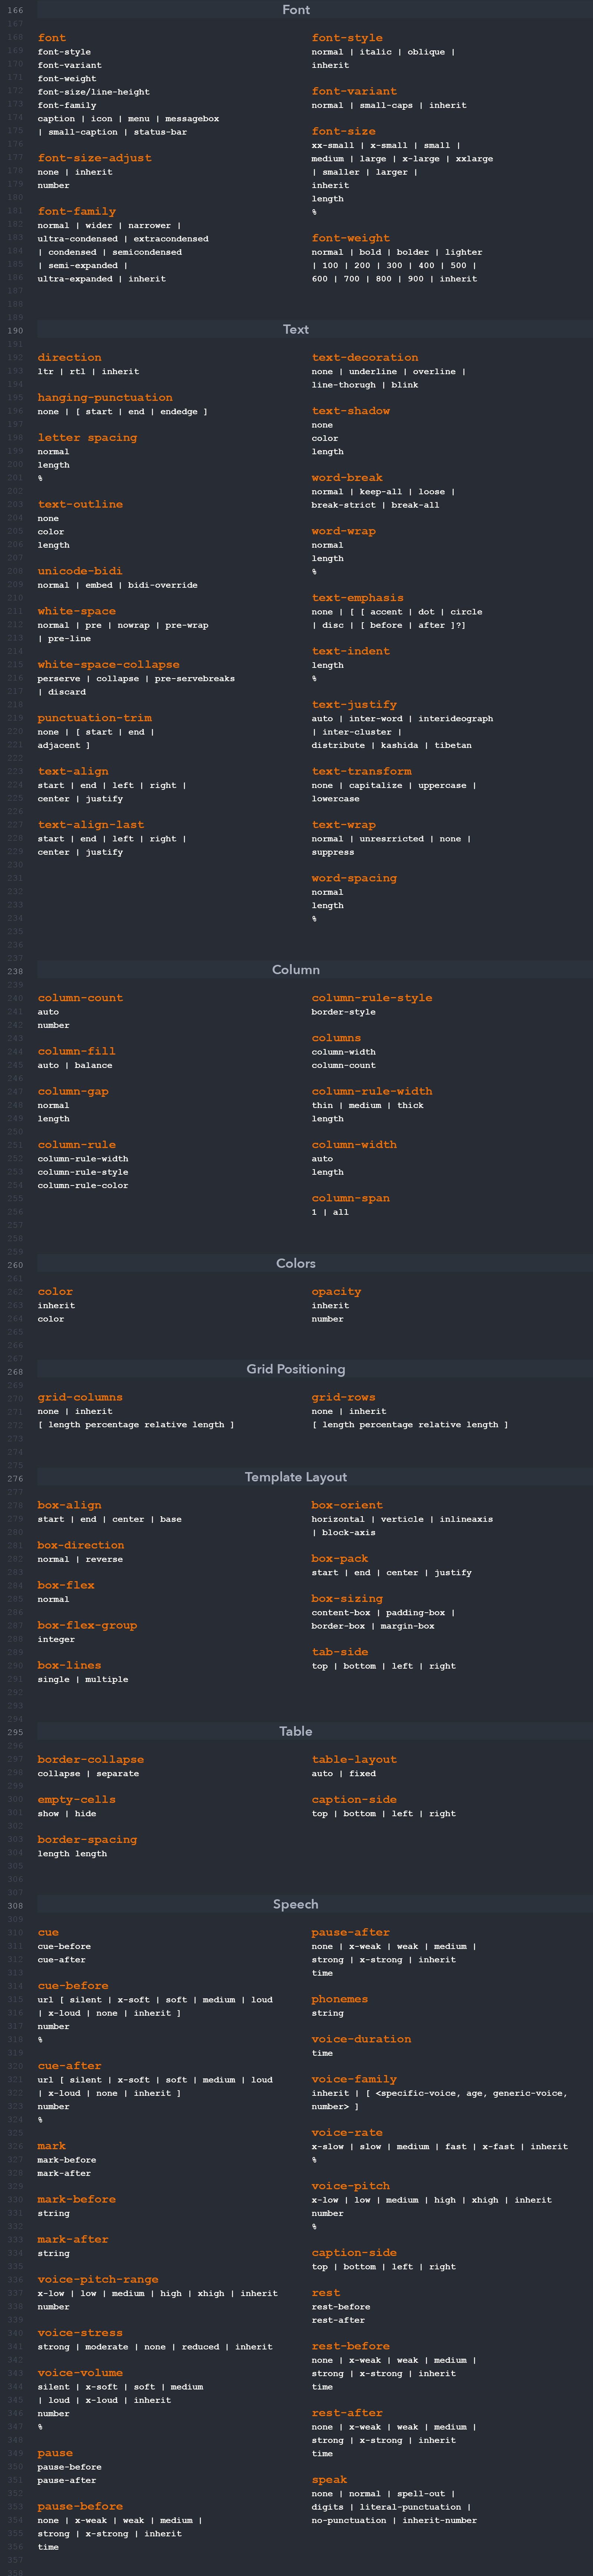The height and width of the screenshot is (2576, 593).
Task: Select the Grid Positioning section heading
Action: pyautogui.click(x=296, y=1369)
